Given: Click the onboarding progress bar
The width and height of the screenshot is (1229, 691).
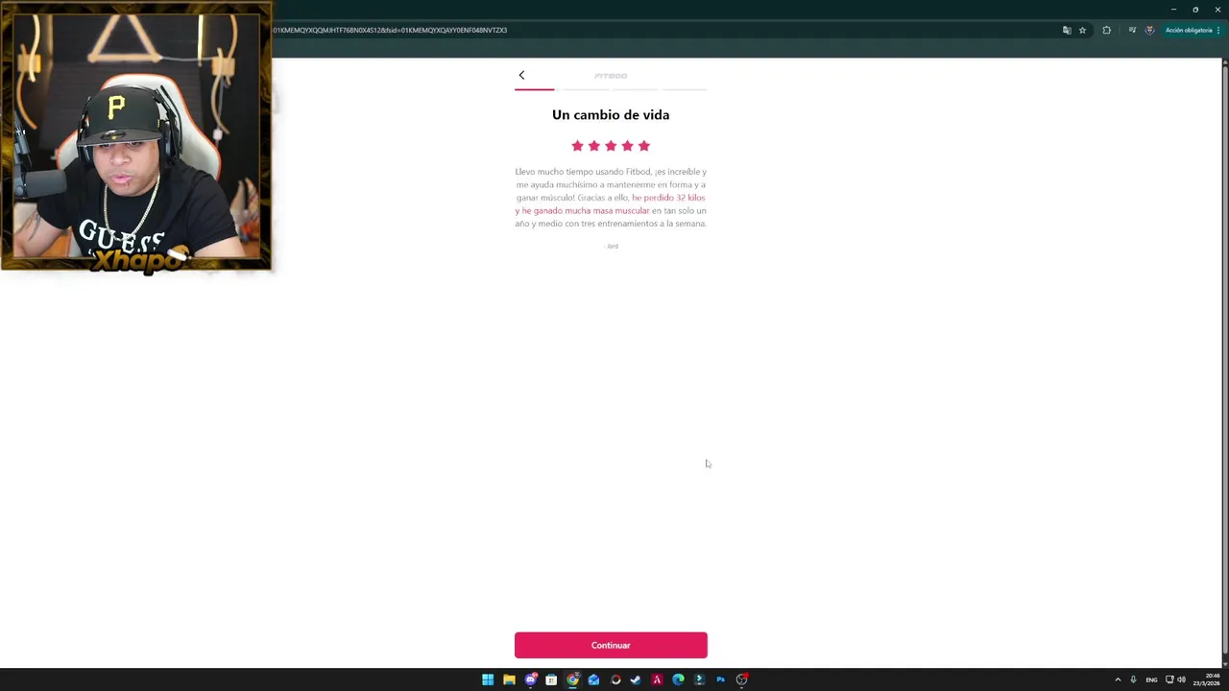Looking at the screenshot, I should [611, 89].
